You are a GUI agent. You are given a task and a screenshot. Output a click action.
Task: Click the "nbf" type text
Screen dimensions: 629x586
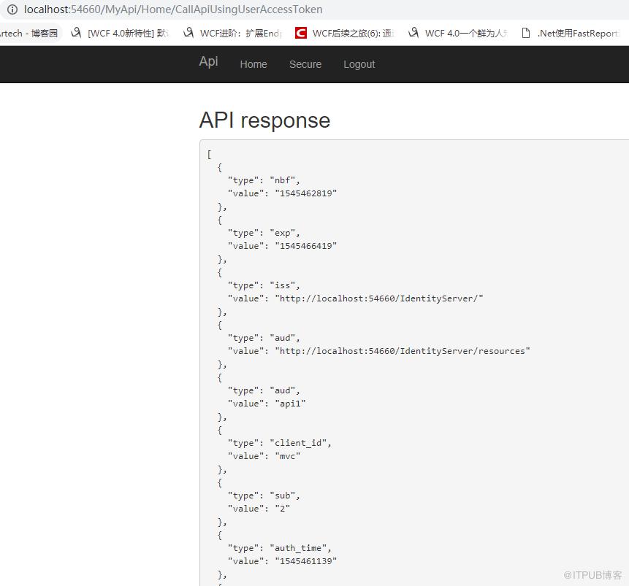pos(284,180)
